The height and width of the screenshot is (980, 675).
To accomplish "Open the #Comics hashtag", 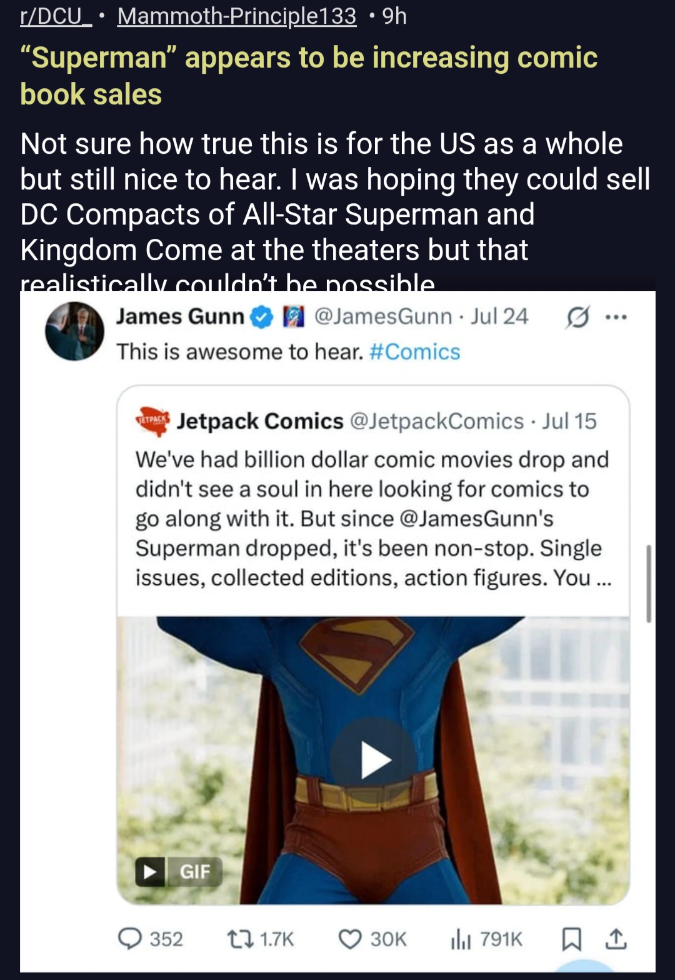I will pyautogui.click(x=414, y=352).
